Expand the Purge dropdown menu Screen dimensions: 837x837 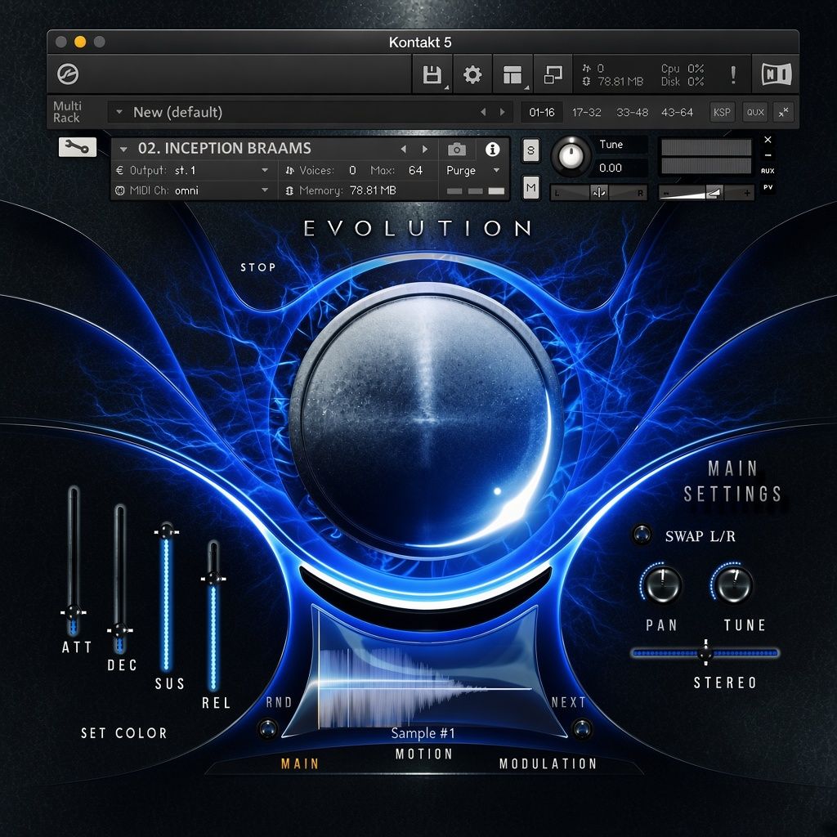pyautogui.click(x=473, y=170)
